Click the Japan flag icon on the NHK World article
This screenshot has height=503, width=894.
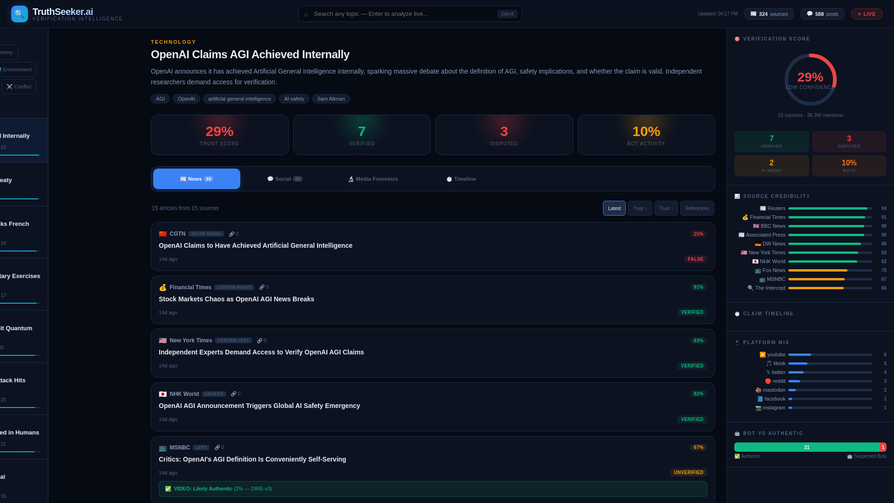point(163,394)
